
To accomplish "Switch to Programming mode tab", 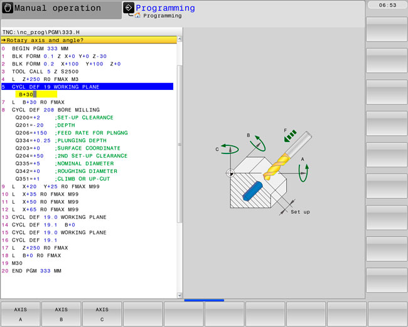I will pos(165,8).
